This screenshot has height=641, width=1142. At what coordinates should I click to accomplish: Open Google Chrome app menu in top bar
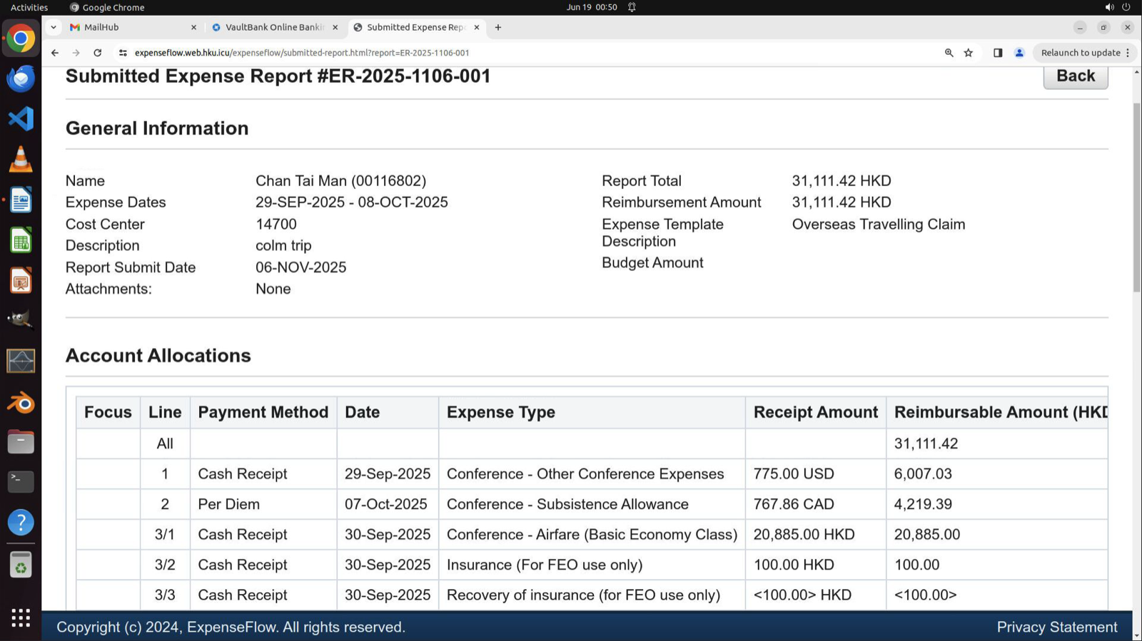click(107, 7)
